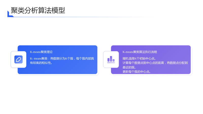This screenshot has height=114, width=203.
Task: Select the heading K-means聚类算法执行流程
Action: tap(140, 52)
